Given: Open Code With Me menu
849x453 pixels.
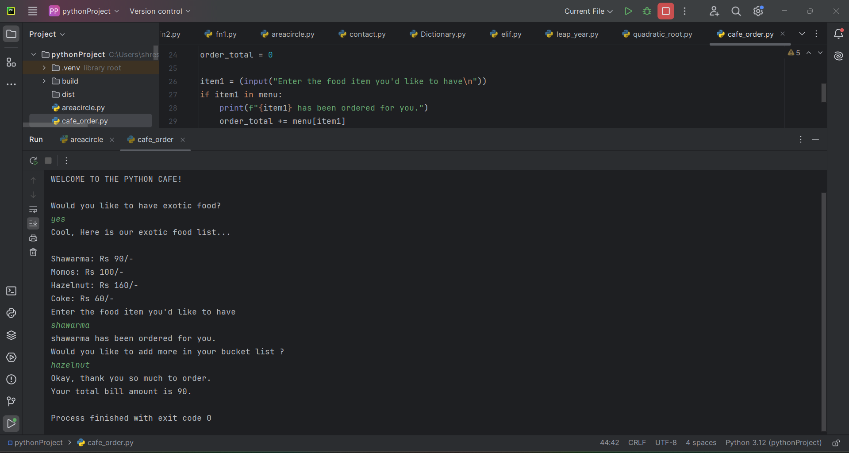Looking at the screenshot, I should (x=714, y=11).
